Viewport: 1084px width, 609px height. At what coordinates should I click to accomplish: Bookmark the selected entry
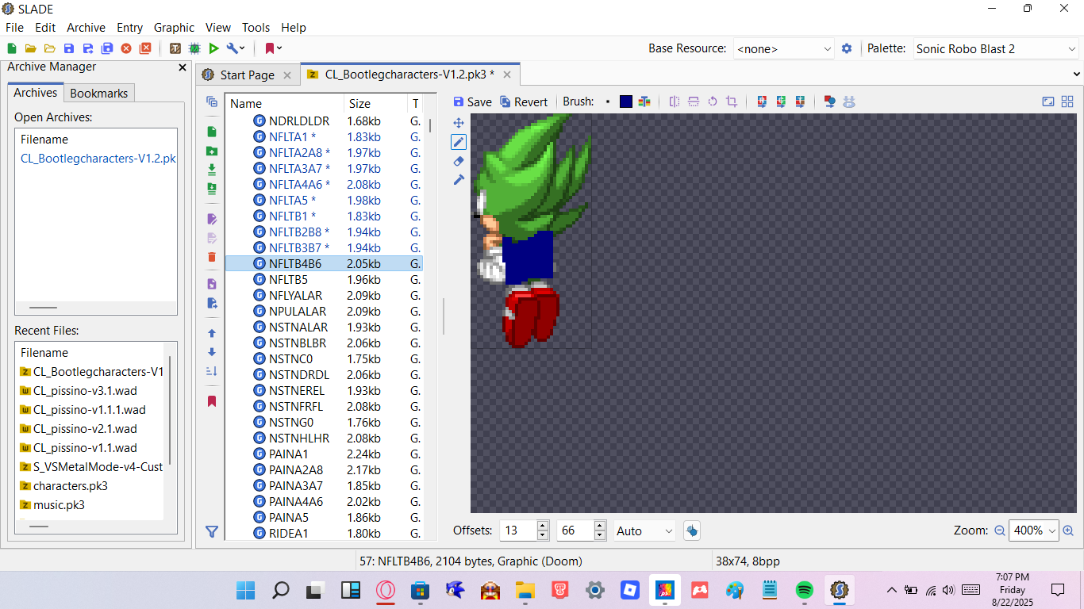[212, 401]
